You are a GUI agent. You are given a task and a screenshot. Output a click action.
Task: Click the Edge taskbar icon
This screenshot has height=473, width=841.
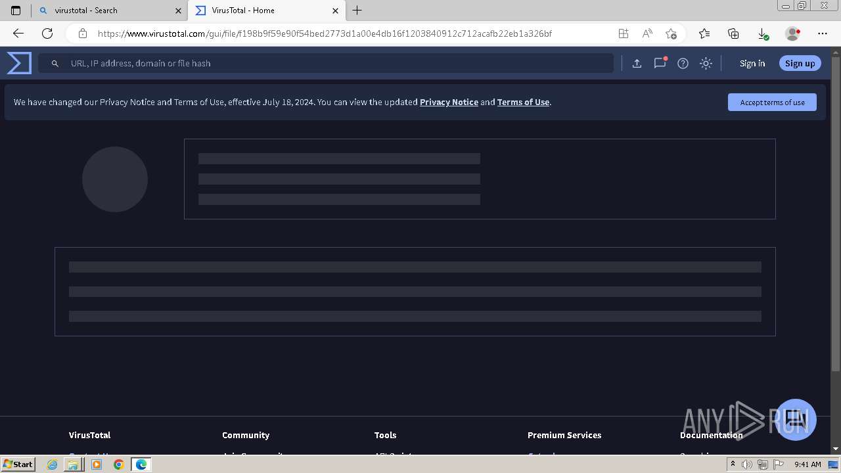pyautogui.click(x=141, y=464)
